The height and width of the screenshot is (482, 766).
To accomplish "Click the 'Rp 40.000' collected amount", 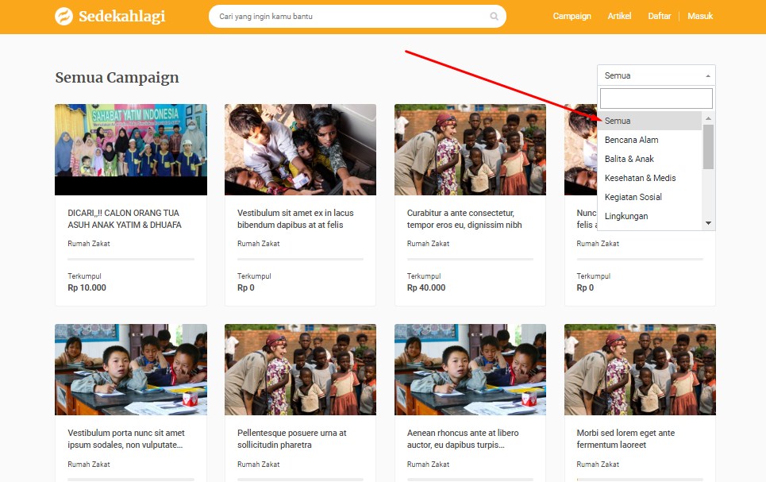I will pos(426,288).
